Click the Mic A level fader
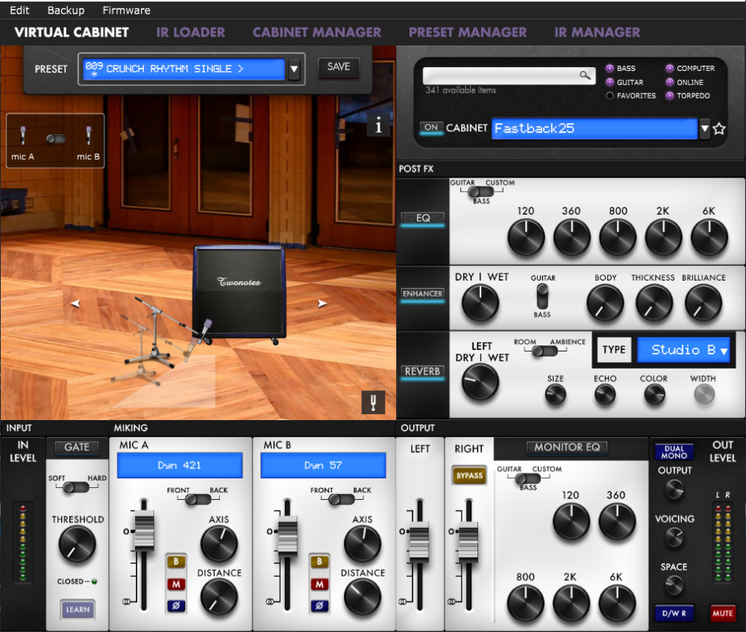 click(143, 531)
